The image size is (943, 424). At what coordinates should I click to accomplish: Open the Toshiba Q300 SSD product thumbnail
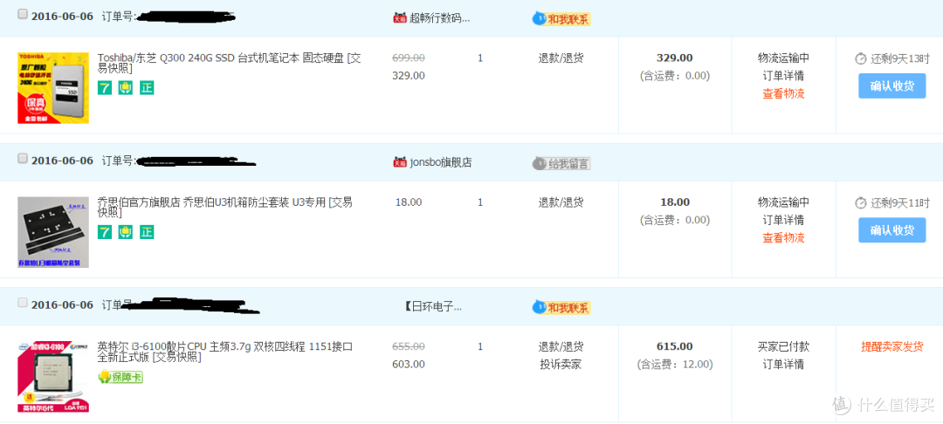[x=53, y=88]
